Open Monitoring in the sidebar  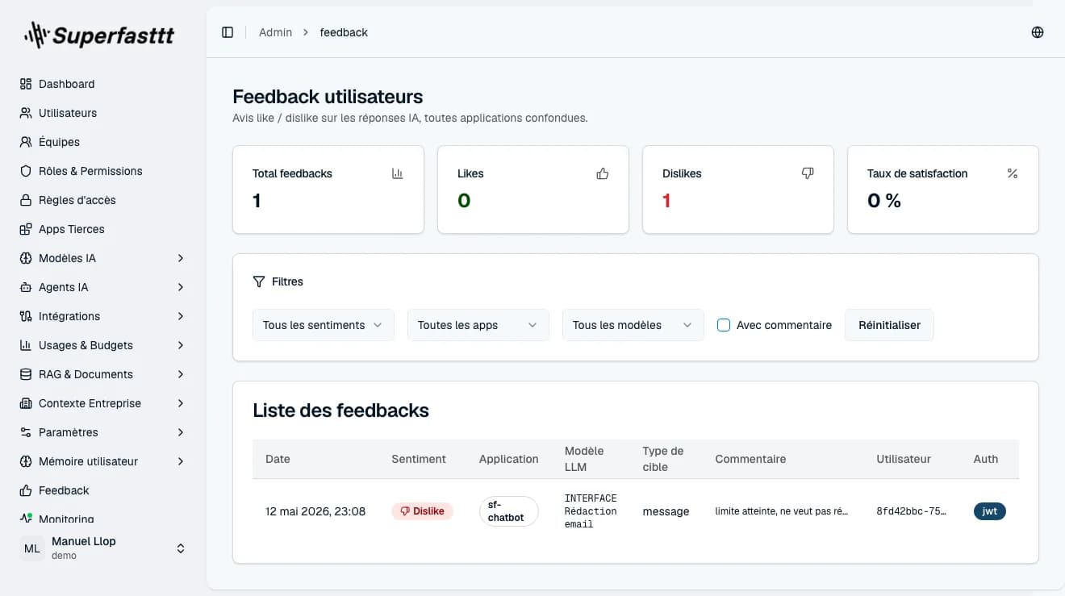tap(103, 519)
